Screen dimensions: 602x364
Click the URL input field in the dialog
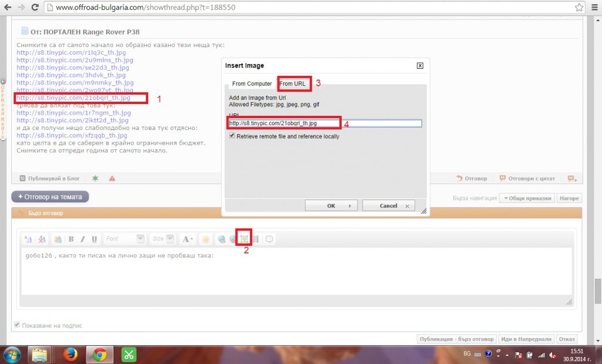click(x=325, y=123)
